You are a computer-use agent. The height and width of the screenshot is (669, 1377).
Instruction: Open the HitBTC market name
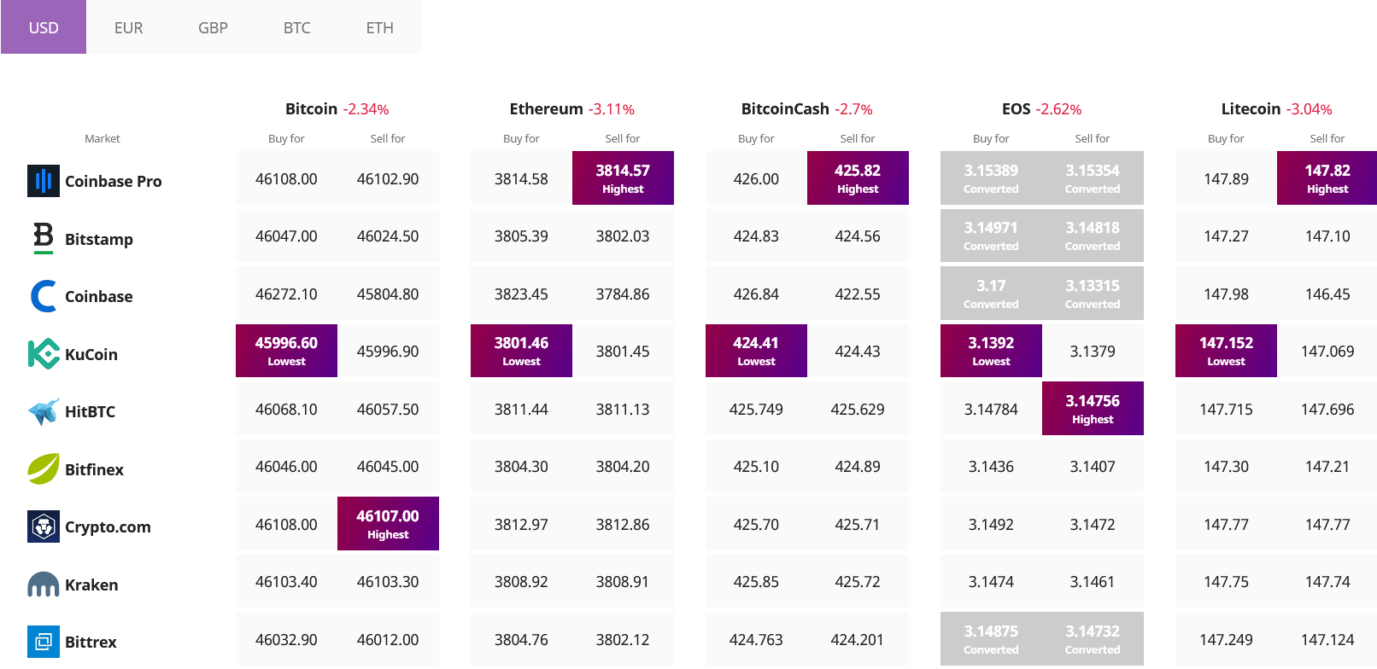(90, 411)
